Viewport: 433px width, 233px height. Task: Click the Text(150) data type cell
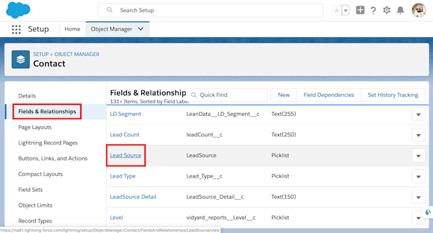pyautogui.click(x=283, y=197)
